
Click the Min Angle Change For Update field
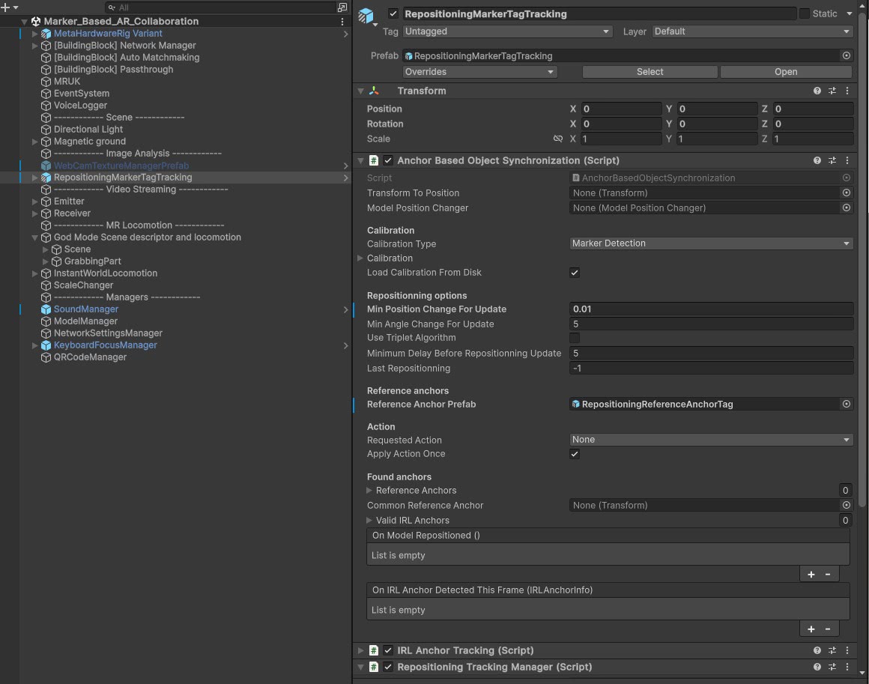[710, 324]
